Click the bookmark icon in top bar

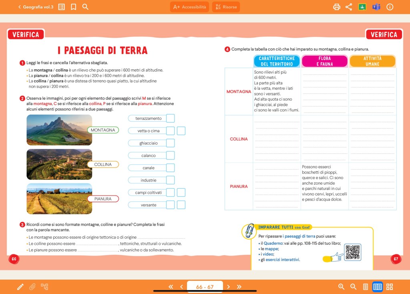coord(73,7)
